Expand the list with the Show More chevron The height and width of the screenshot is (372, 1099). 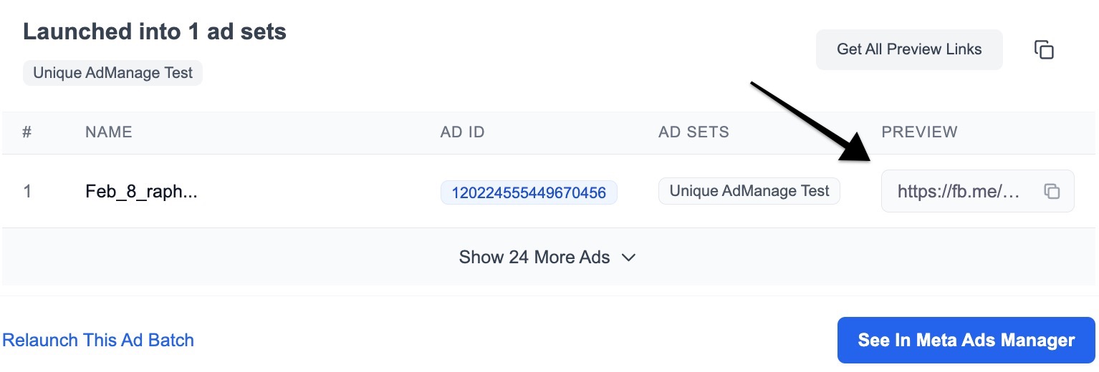pyautogui.click(x=628, y=258)
